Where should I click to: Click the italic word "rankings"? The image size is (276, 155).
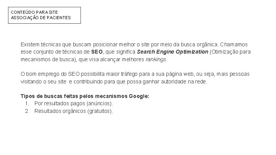tap(156, 59)
